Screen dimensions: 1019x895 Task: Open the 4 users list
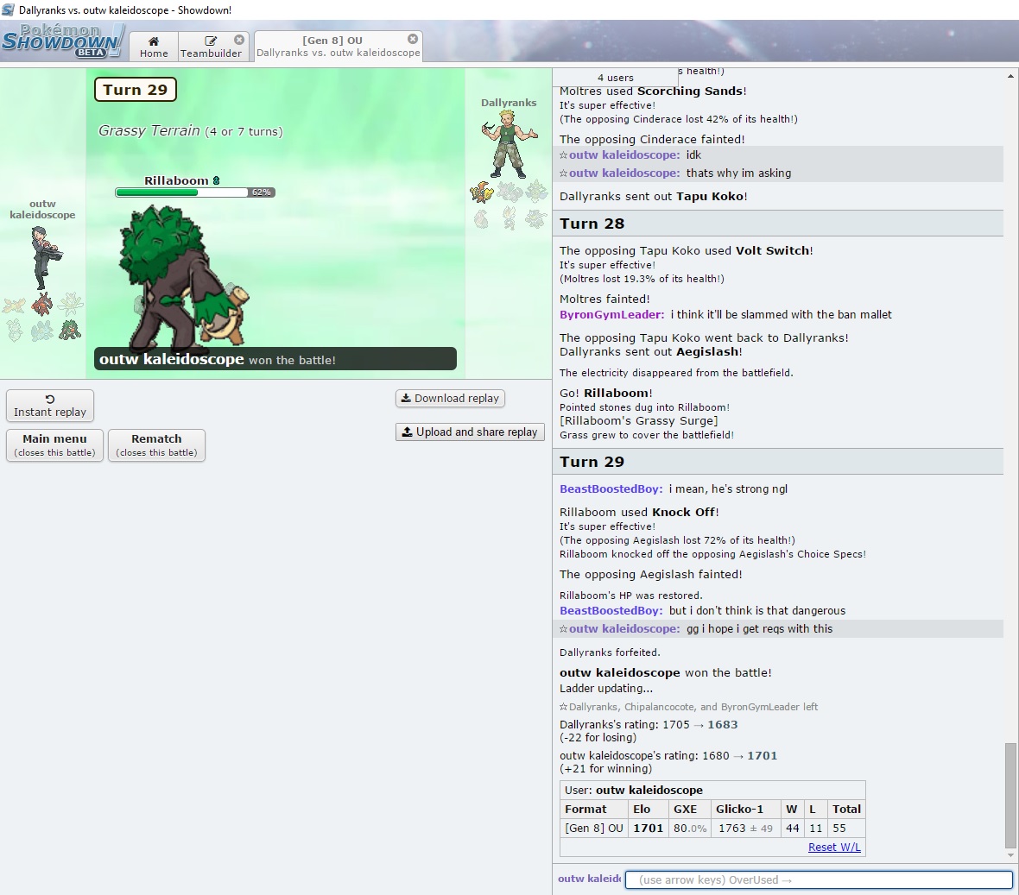tap(615, 78)
